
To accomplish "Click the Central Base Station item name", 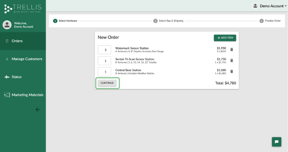I will point(128,70).
